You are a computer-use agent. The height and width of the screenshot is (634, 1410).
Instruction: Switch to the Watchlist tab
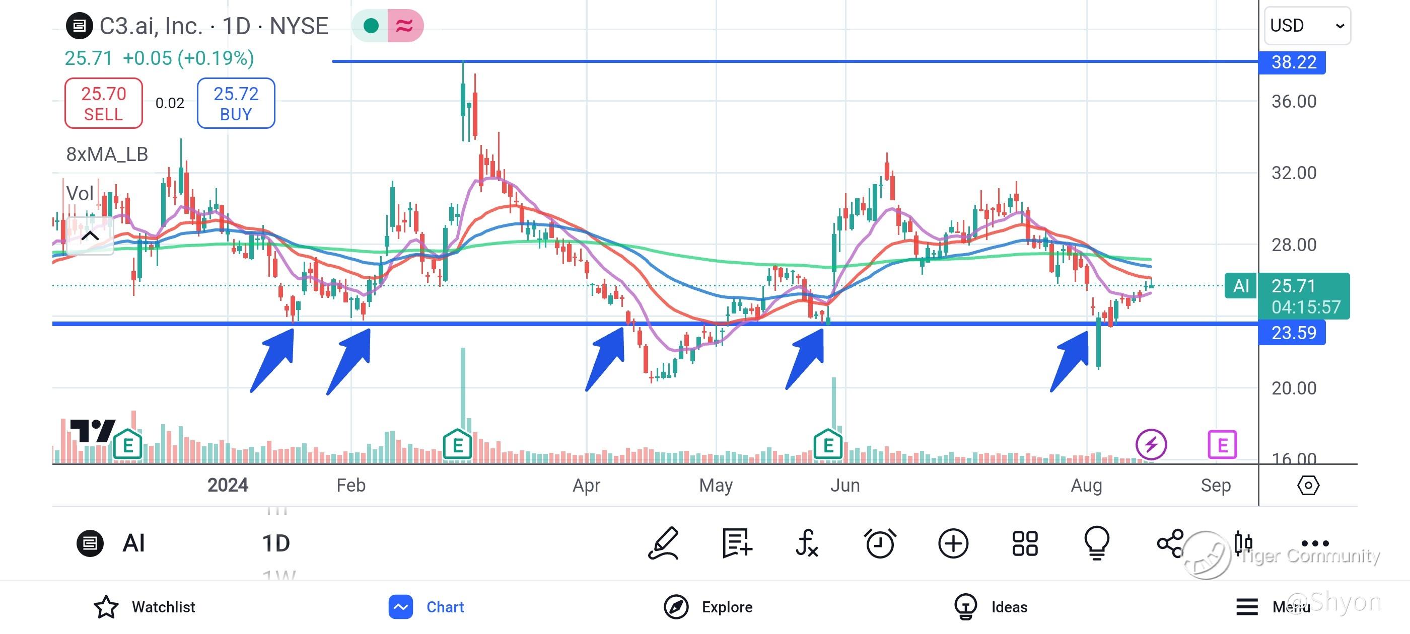145,607
